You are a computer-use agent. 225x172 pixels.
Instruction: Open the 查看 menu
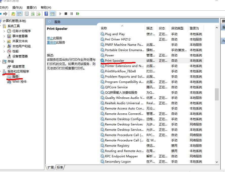pyautogui.click(x=31, y=7)
